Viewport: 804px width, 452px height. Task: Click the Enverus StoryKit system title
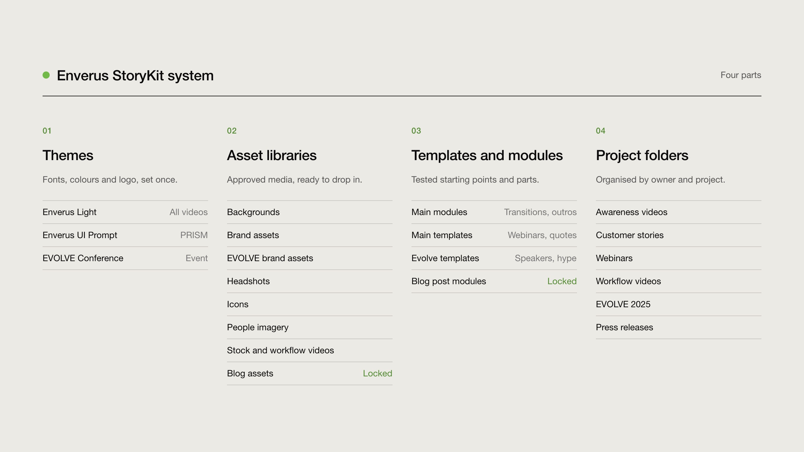(x=135, y=76)
